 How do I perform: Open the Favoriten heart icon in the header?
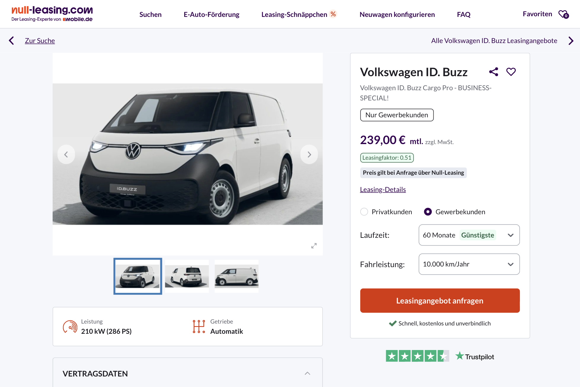pyautogui.click(x=563, y=14)
